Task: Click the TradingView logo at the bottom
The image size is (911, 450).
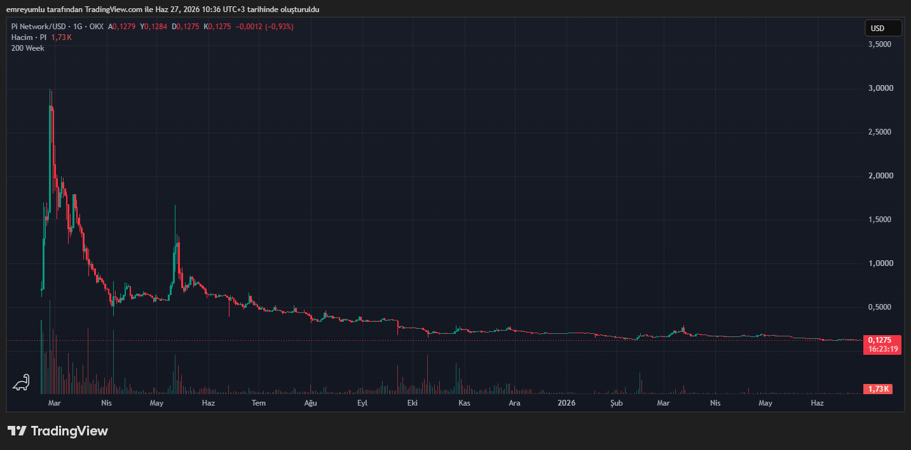Action: tap(58, 431)
